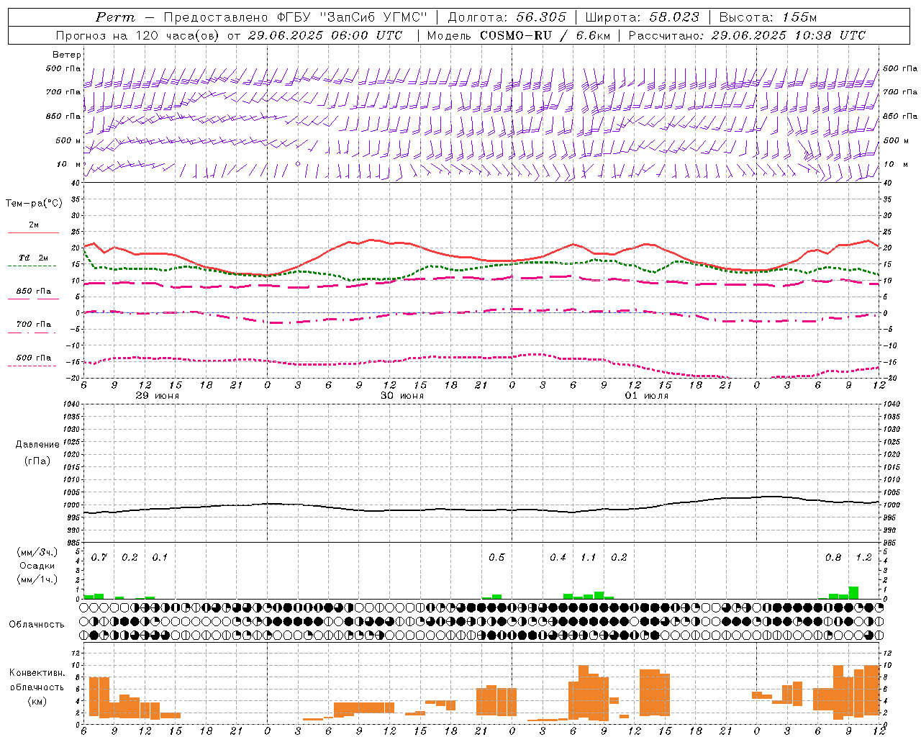This screenshot has width=921, height=737.
Task: Click the "01 июля" date label
Action: pos(647,396)
